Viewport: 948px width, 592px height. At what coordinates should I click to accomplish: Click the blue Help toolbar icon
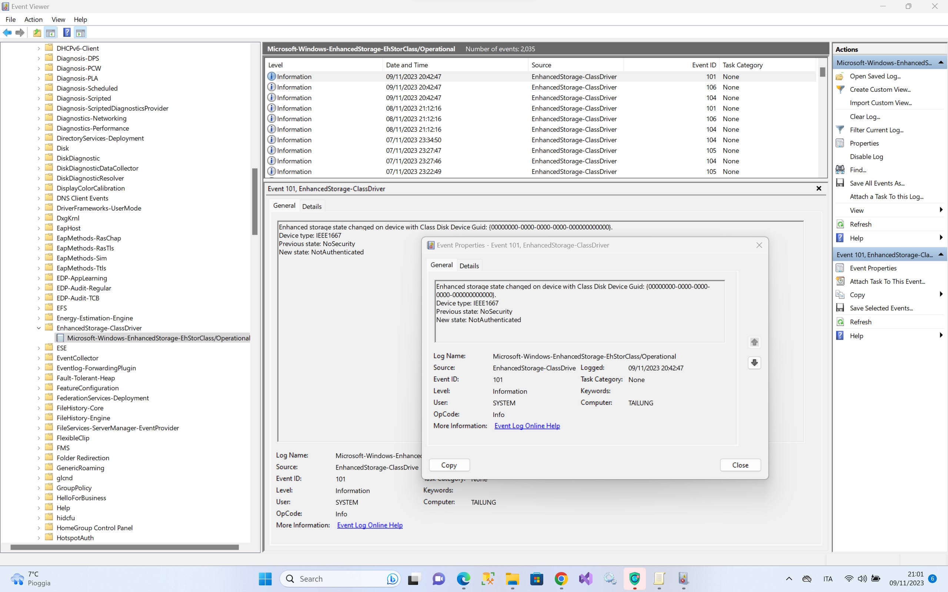(67, 33)
